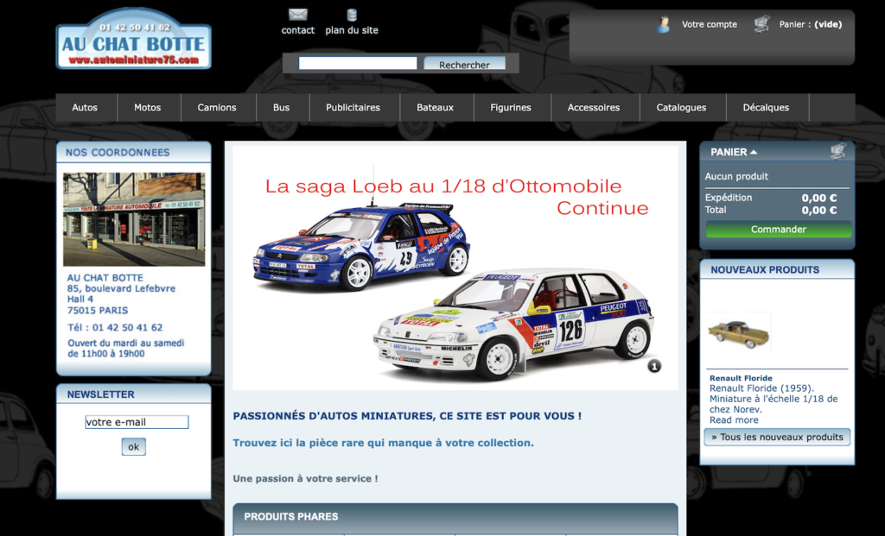Open the Autos menu

(85, 108)
